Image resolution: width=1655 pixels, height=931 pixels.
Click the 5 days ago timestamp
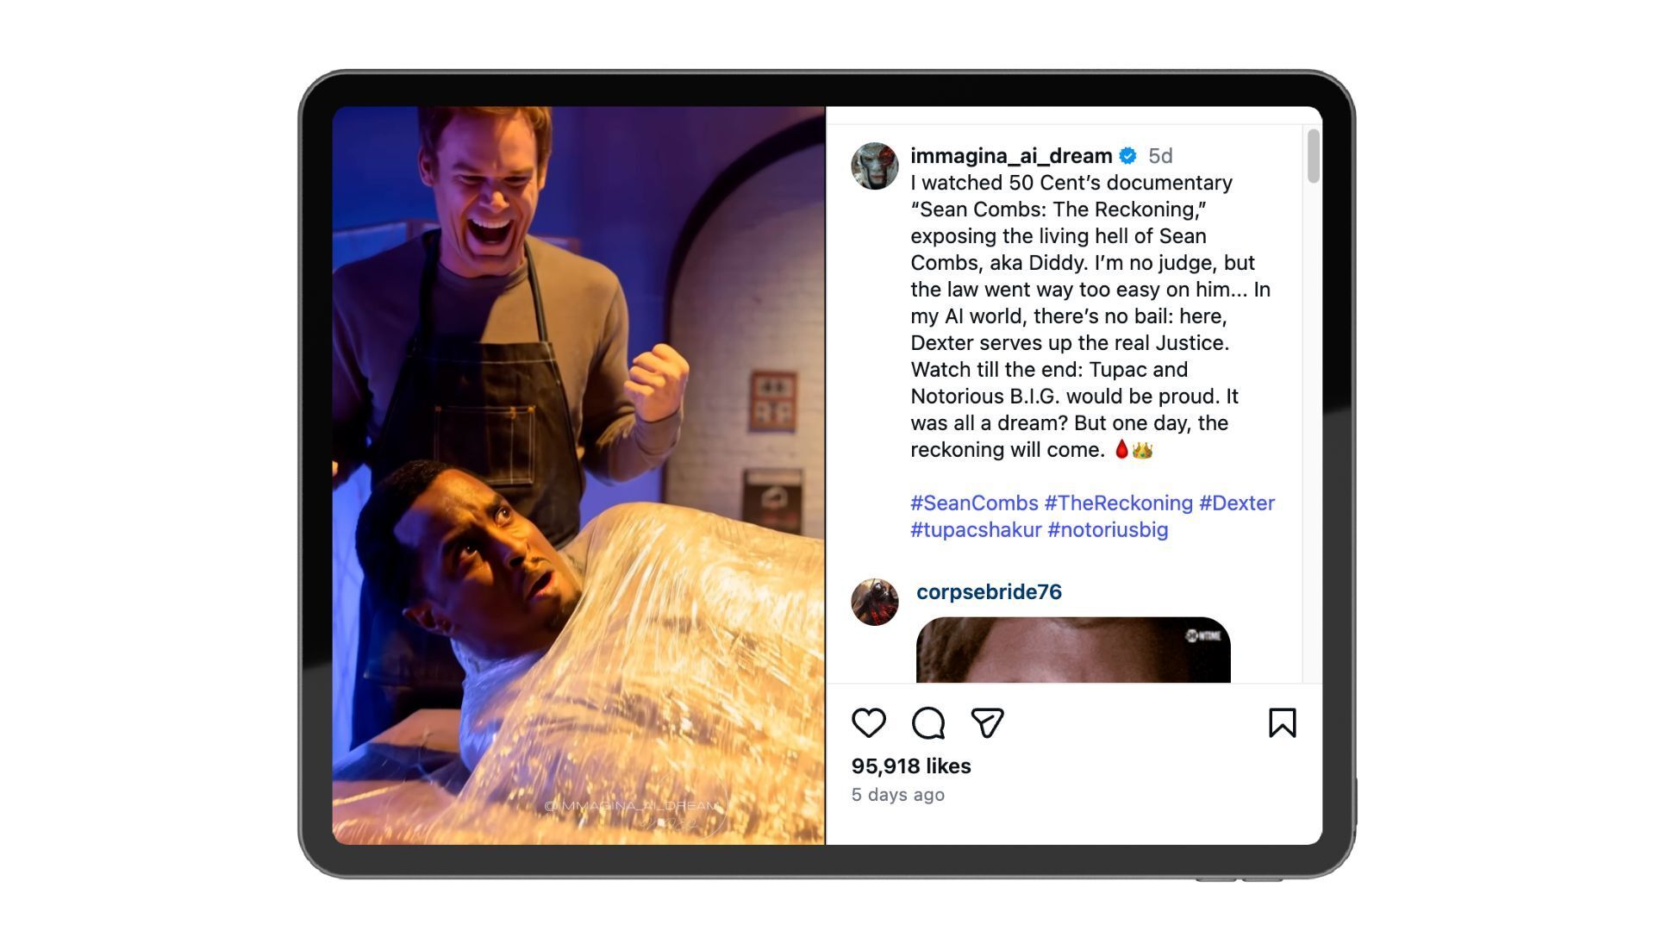(897, 795)
